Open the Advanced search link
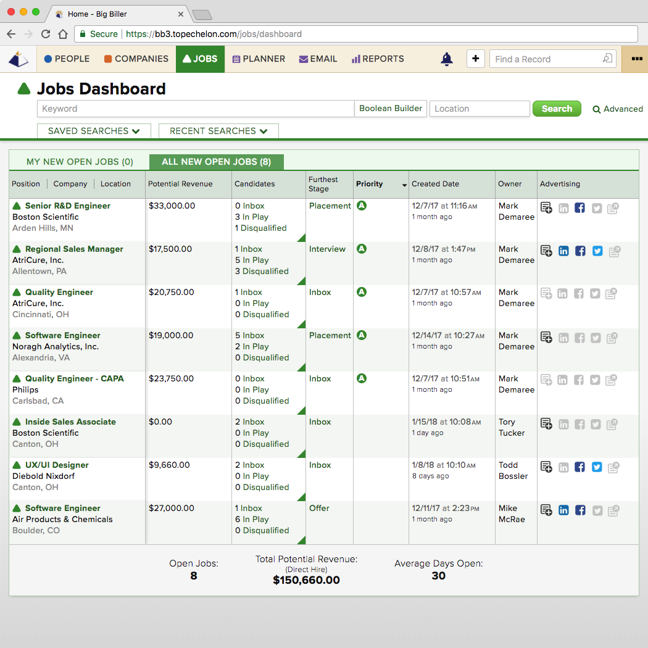 [x=618, y=109]
